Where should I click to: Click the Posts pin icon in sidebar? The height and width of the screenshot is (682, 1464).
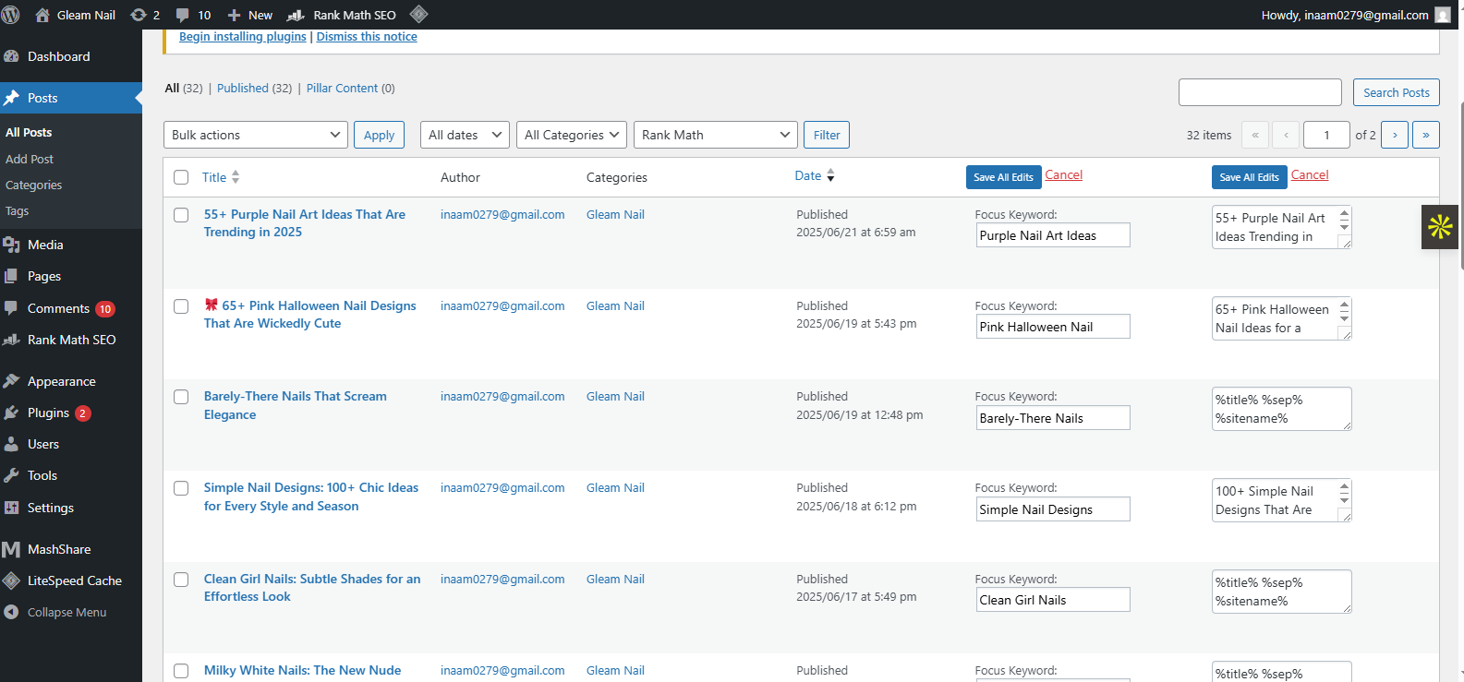click(11, 98)
